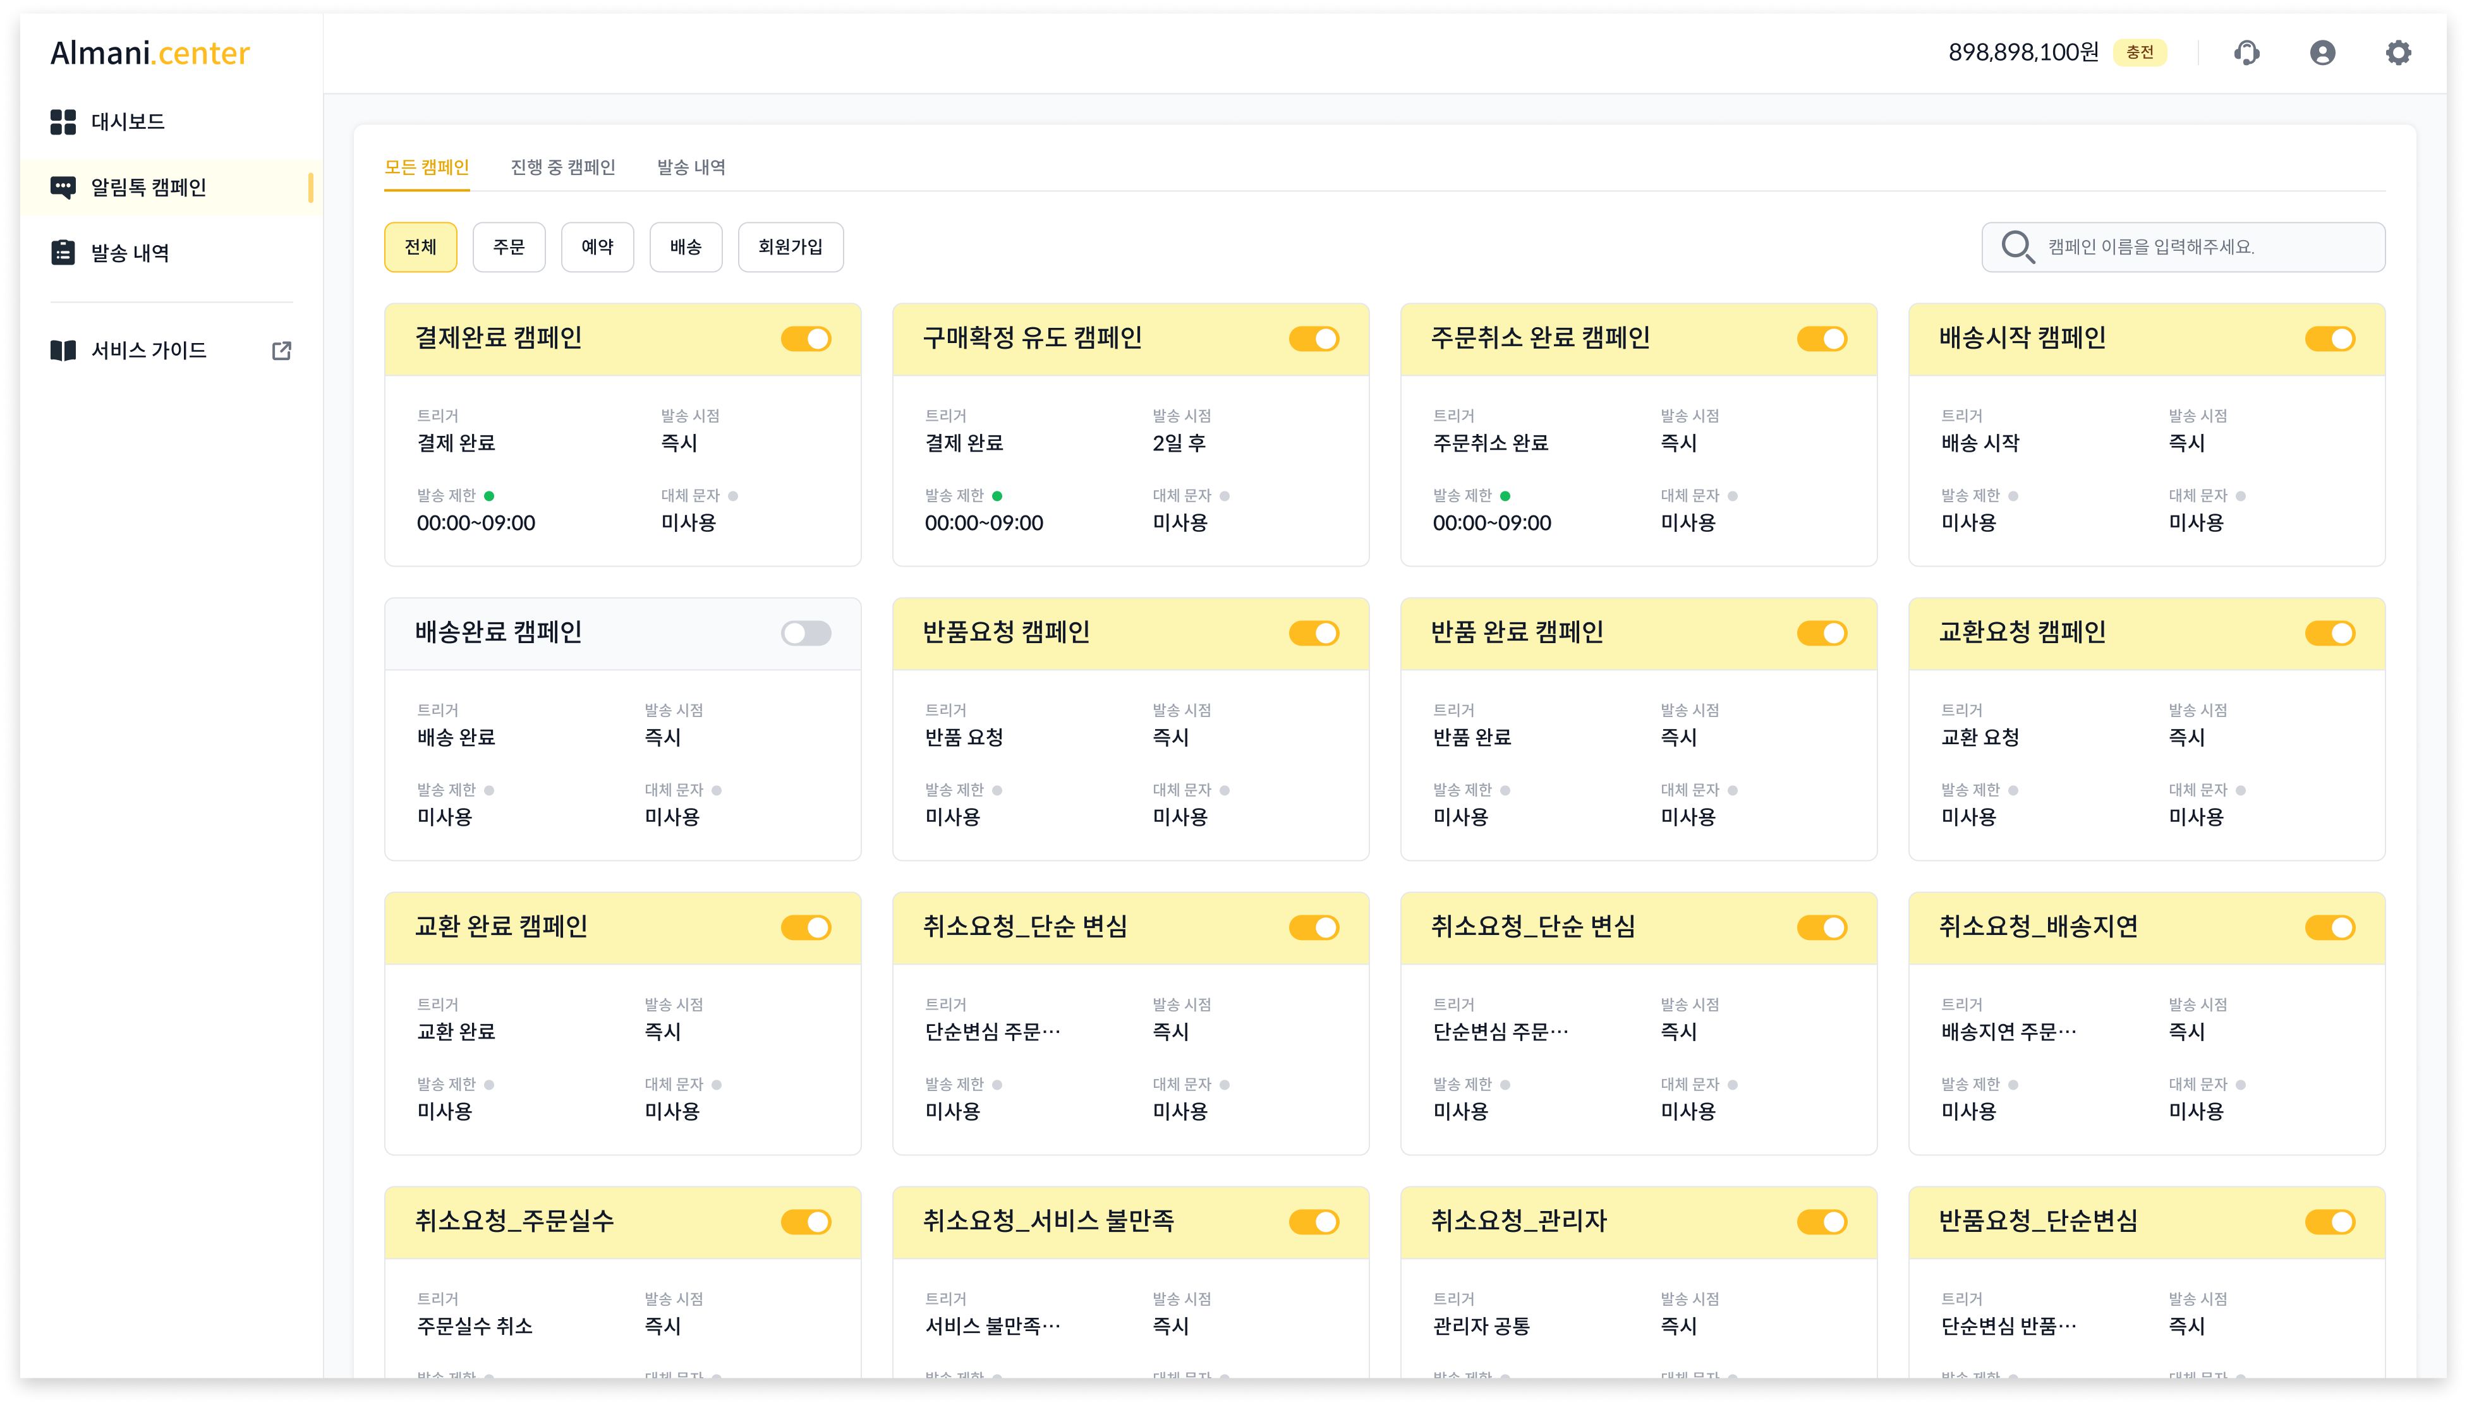Open the customer support headset icon

pos(2246,52)
